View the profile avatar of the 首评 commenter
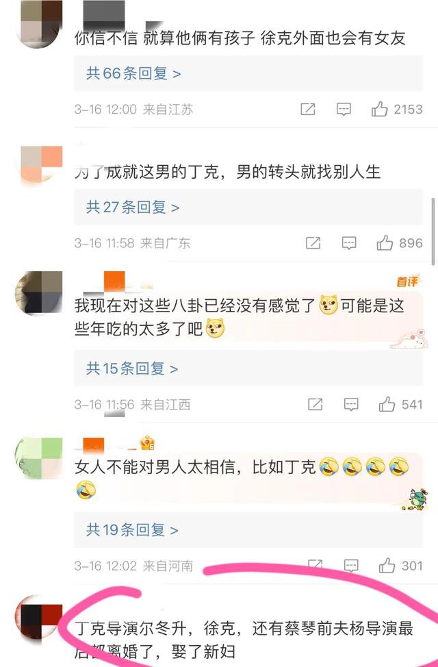The height and width of the screenshot is (667, 438). click(39, 293)
